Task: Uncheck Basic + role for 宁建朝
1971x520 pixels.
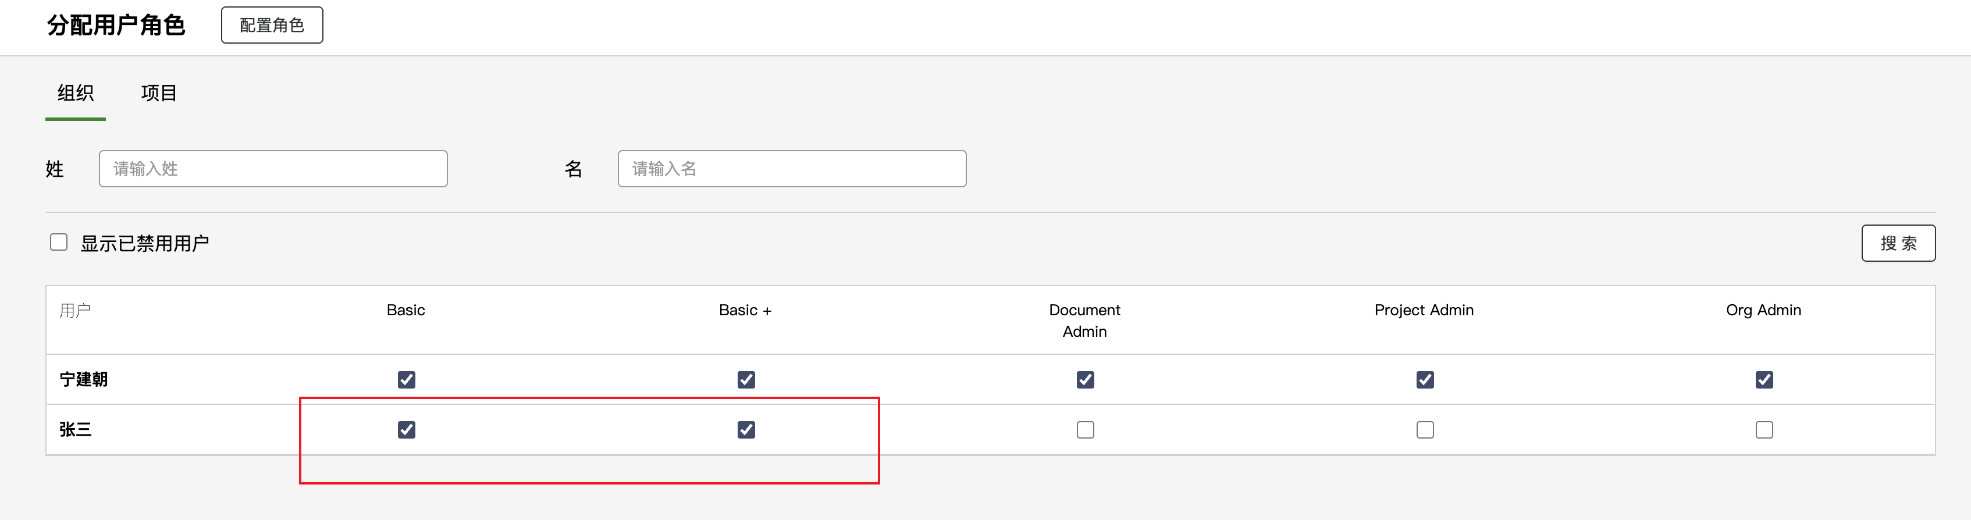Action: point(746,379)
